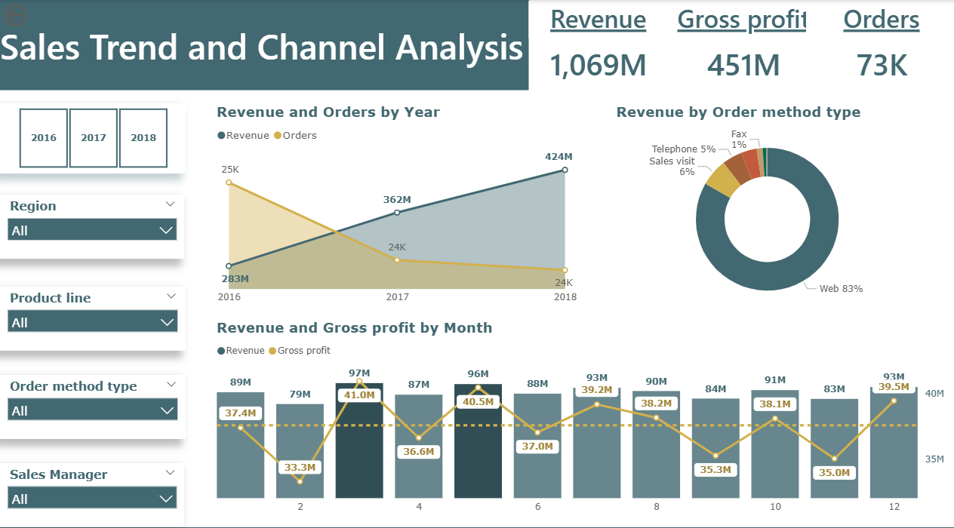Open the Sales Manager dropdown
Screen dimensions: 954x528
click(x=92, y=499)
